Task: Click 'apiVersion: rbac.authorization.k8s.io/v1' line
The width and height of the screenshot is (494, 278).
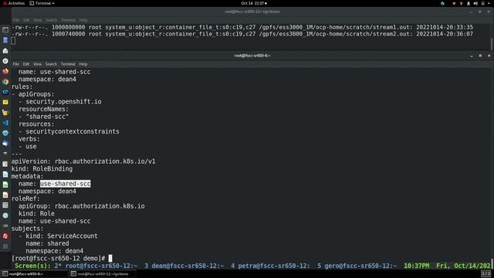Action: click(x=83, y=161)
